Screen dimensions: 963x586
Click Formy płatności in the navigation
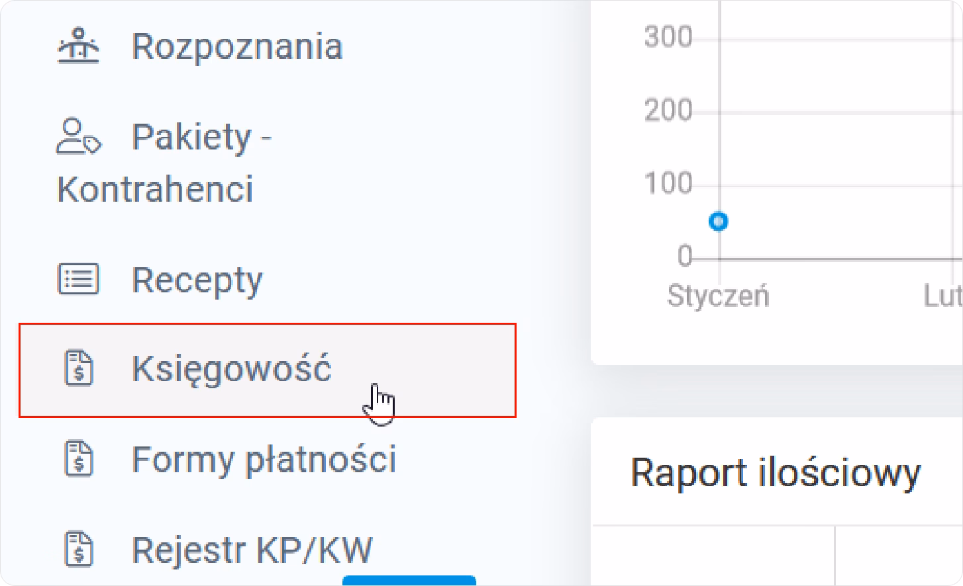264,458
